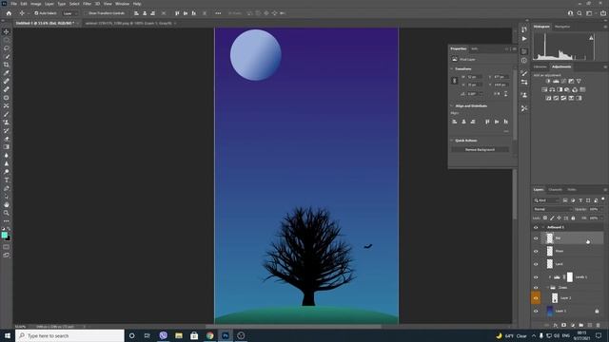Image resolution: width=609 pixels, height=342 pixels.
Task: Hide the Levels 1 adjustment layer
Action: [x=536, y=277]
